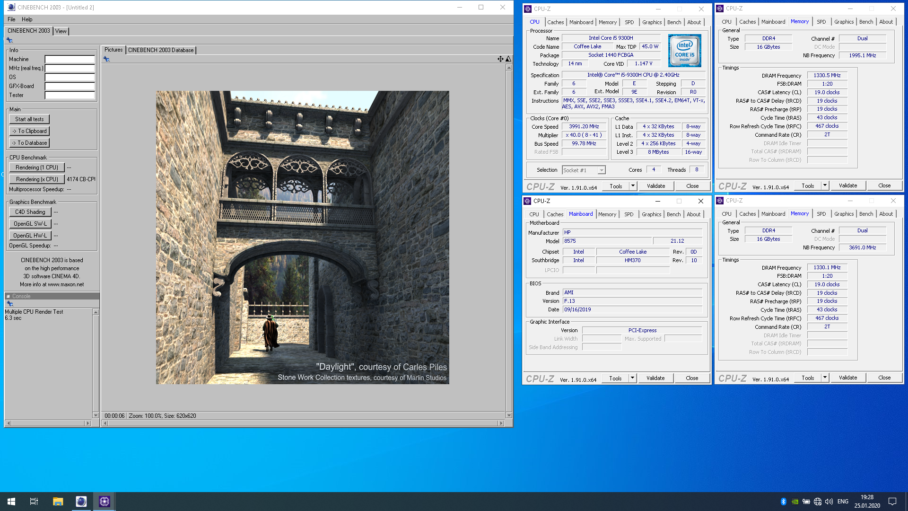Click the To Clipboard button
This screenshot has width=908, height=511.
[x=29, y=131]
